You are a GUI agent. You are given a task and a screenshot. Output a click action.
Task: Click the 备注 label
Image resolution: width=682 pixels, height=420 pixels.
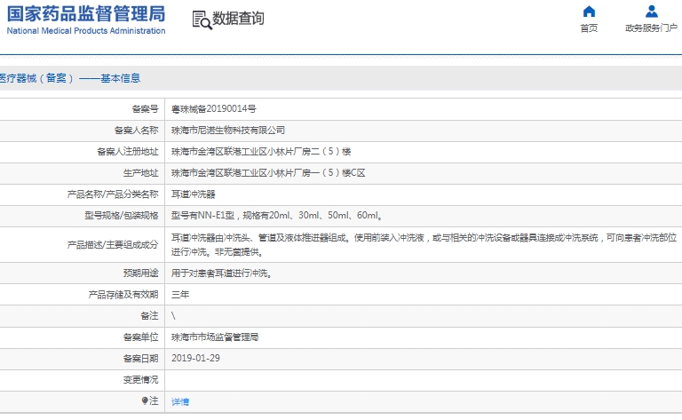[x=149, y=315]
